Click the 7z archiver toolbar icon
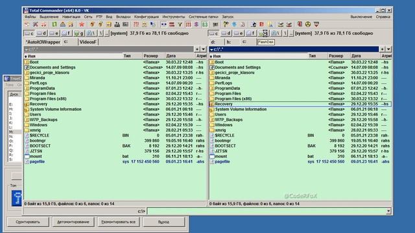 click(x=117, y=25)
